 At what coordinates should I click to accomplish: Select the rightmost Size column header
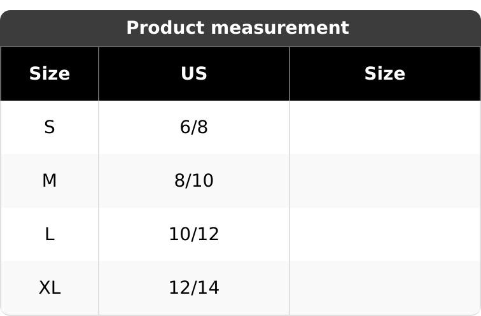click(x=385, y=74)
